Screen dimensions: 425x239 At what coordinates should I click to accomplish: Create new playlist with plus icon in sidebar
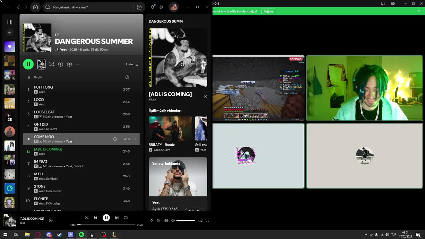(x=10, y=32)
